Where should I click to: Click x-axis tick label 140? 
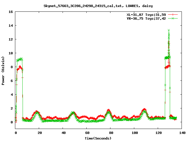[x=182, y=133]
